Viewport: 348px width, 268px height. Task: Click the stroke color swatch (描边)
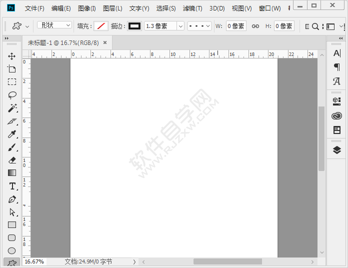click(134, 26)
